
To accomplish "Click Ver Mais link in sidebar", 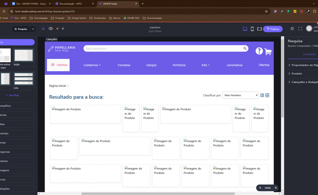I will (x=12, y=95).
